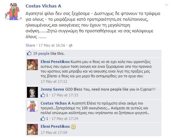The width and height of the screenshot is (171, 140).
Task: Click like thumb icon on Jenny Savva's comment
Action: 43,95
